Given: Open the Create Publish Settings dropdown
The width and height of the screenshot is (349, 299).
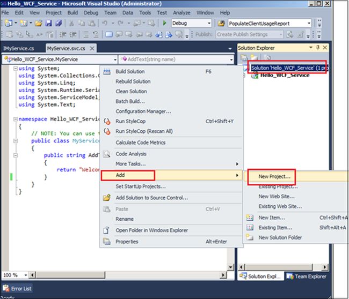Looking at the screenshot, I should click(281, 34).
